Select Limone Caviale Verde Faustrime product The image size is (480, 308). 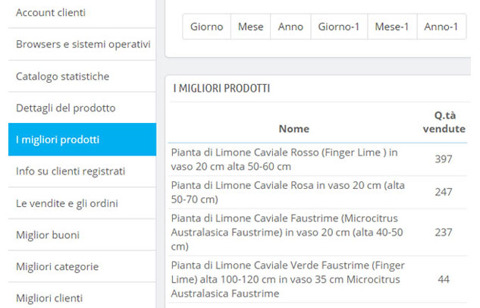point(287,279)
